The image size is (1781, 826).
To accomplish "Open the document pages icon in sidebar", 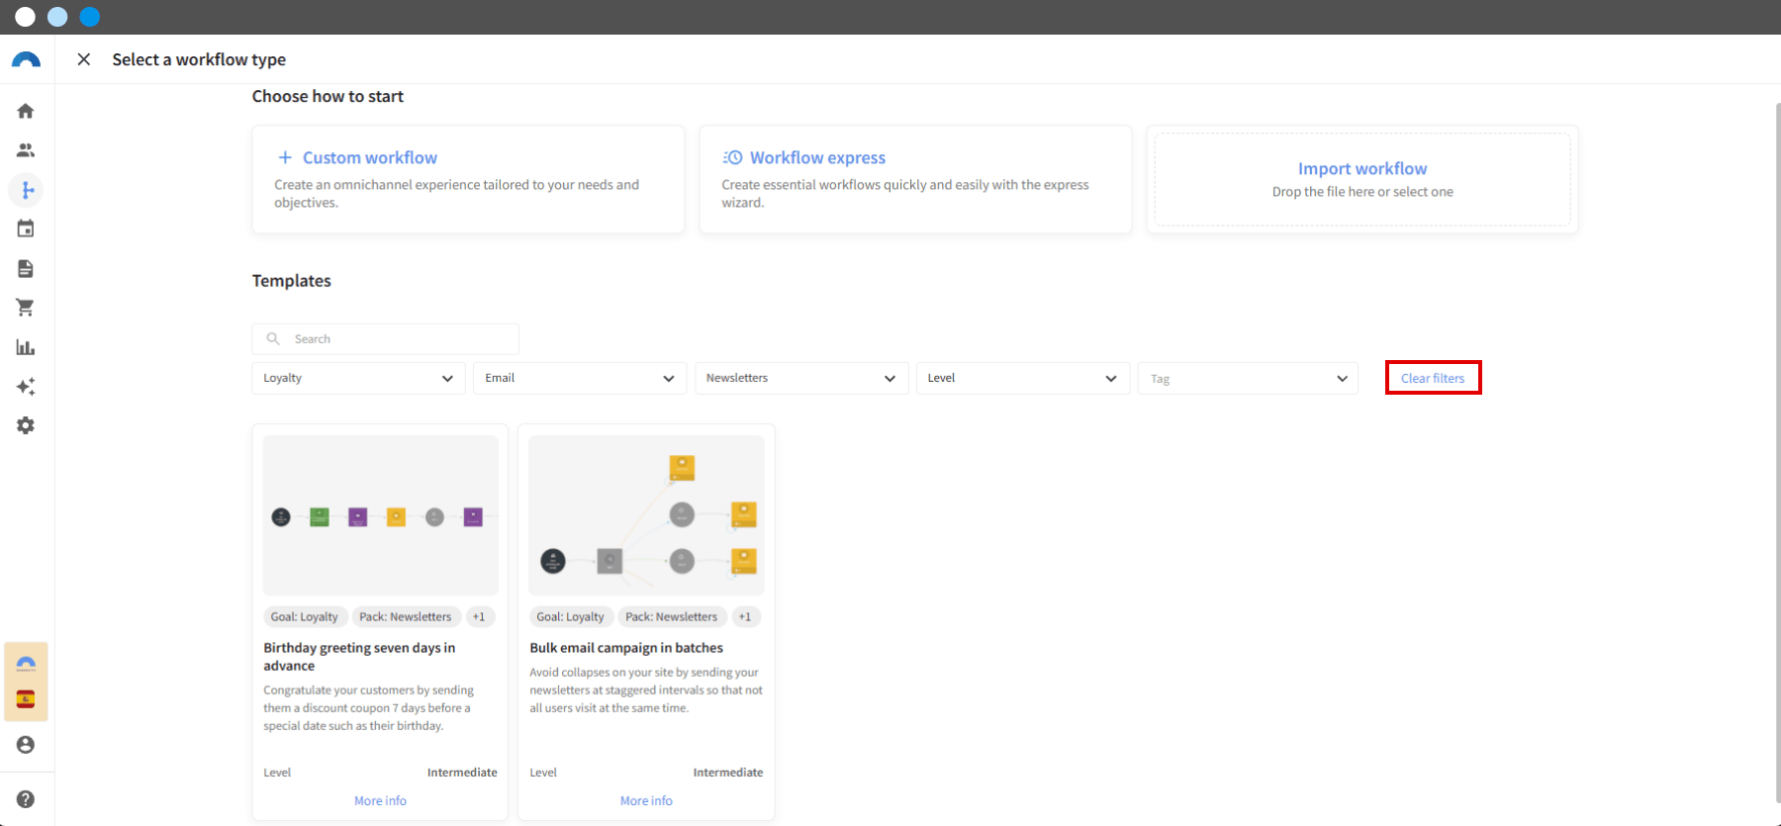I will coord(26,268).
